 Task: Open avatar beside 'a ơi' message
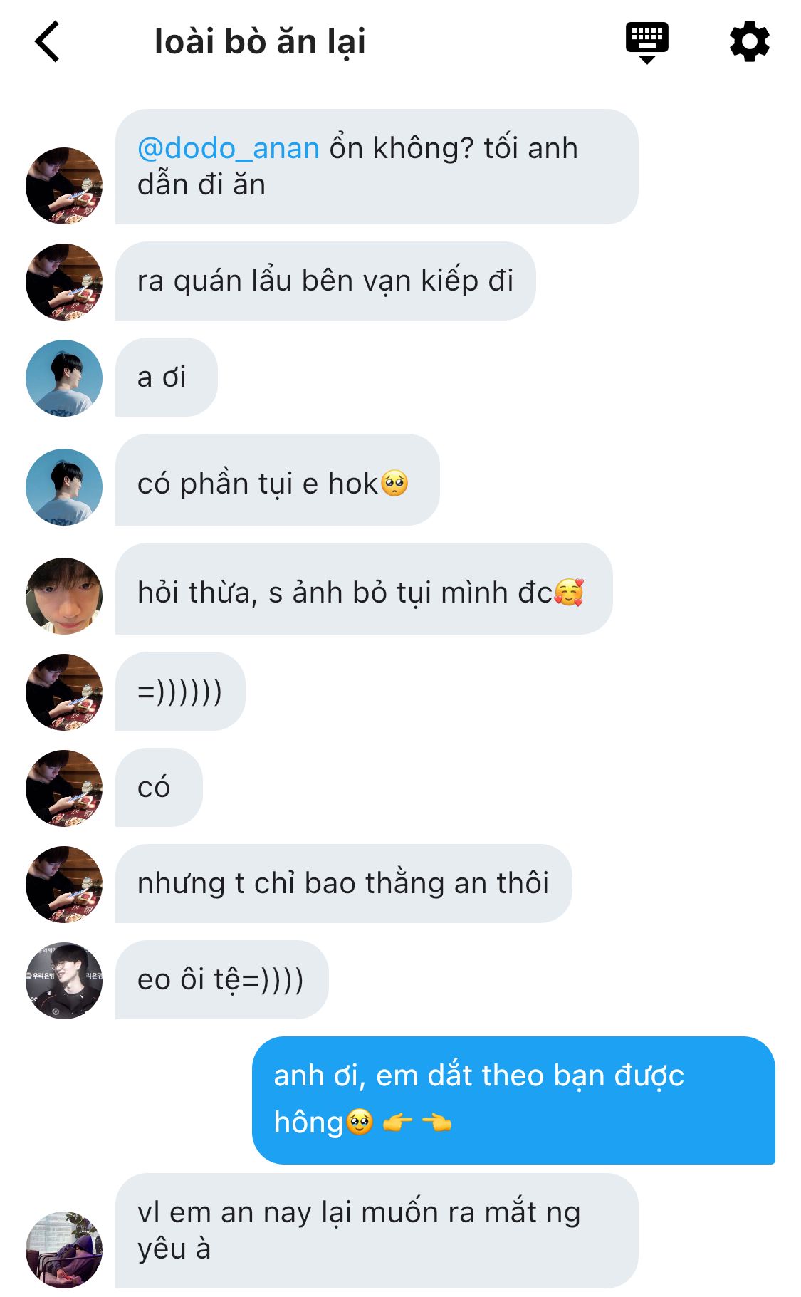click(x=64, y=378)
